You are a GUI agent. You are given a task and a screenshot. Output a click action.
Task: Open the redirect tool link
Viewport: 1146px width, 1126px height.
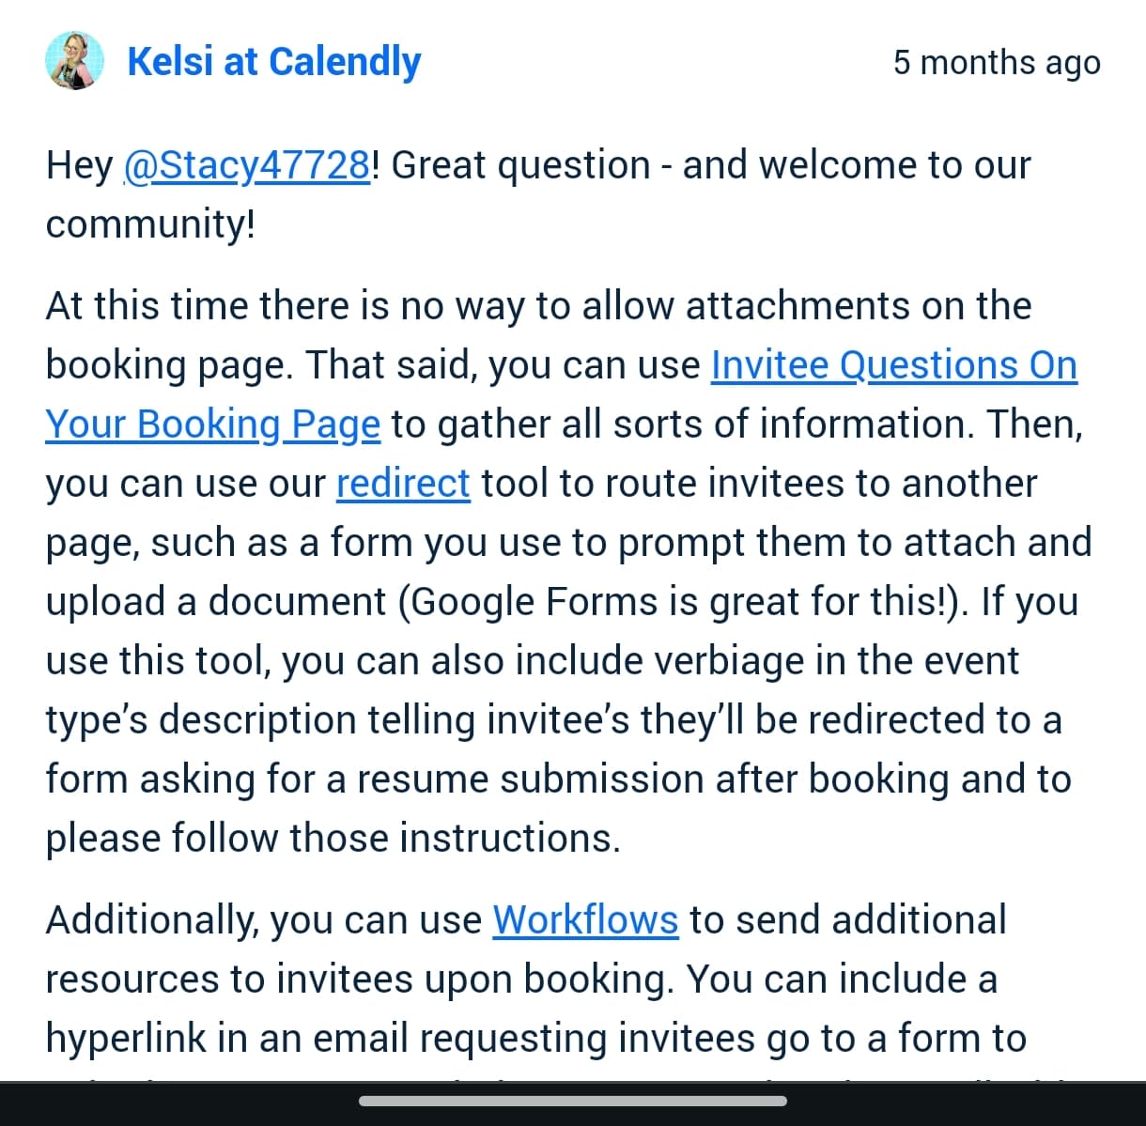(403, 483)
